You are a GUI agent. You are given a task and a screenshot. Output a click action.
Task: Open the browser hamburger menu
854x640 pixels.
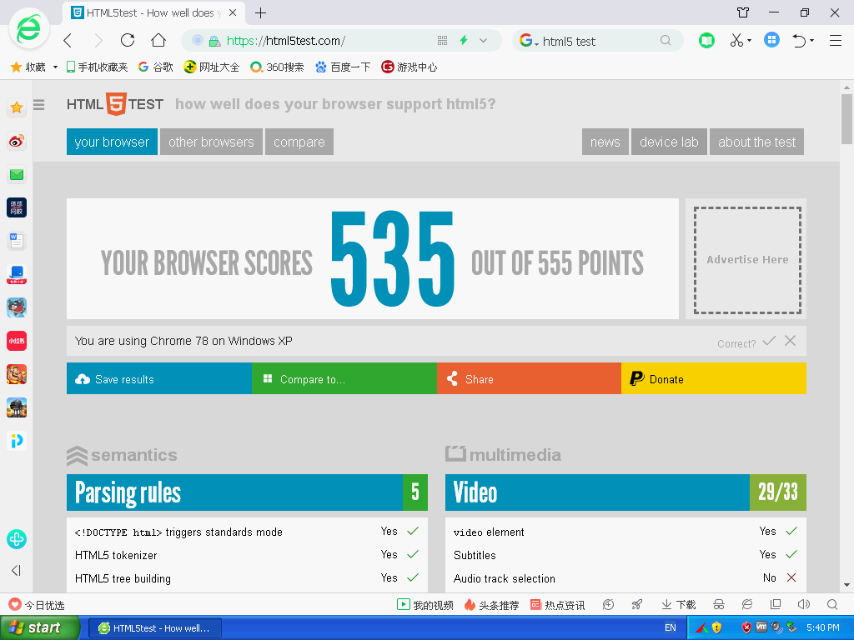point(835,40)
